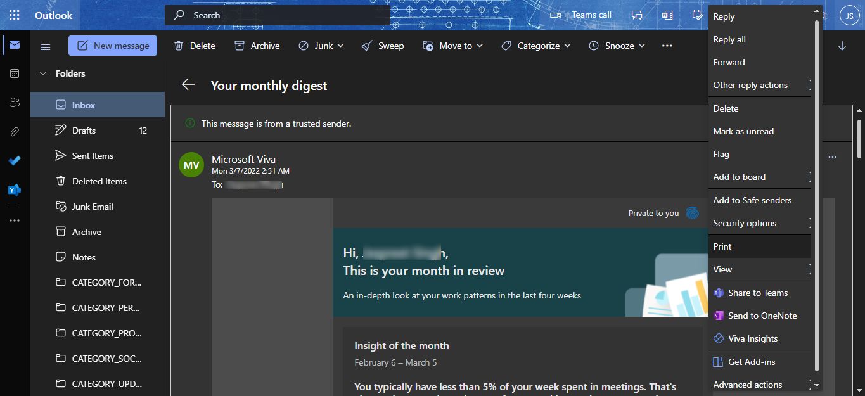Toggle the hamburger navigation pane button
This screenshot has height=396, width=865.
(46, 46)
